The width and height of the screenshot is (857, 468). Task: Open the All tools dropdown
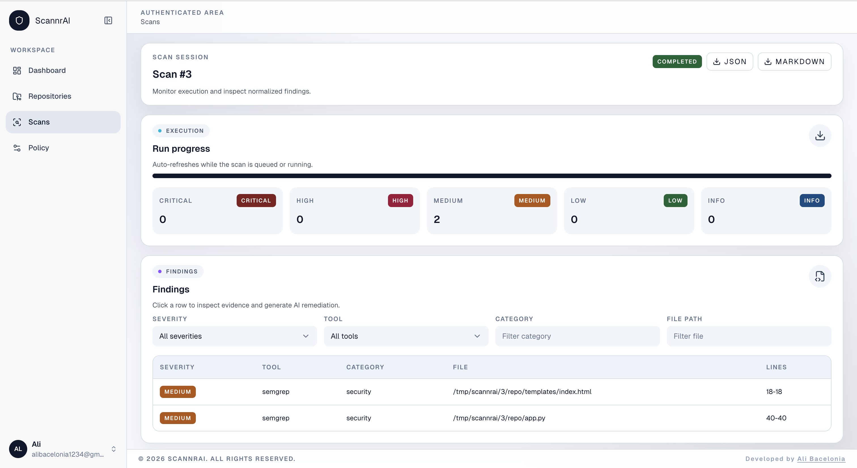406,336
